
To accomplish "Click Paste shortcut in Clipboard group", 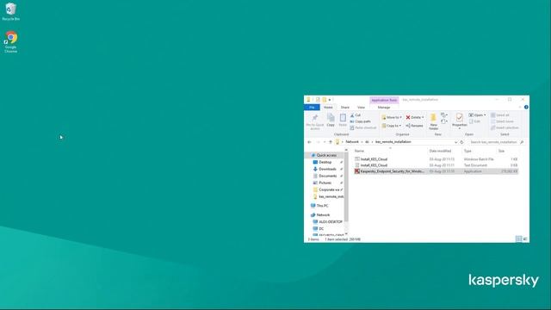I will [x=363, y=127].
